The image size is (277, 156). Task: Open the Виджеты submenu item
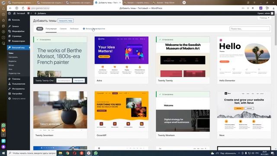(x=13, y=61)
